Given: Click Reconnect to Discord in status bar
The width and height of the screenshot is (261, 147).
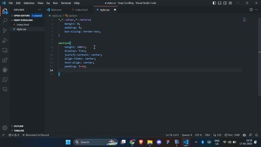Looking at the screenshot, I should point(35,135).
